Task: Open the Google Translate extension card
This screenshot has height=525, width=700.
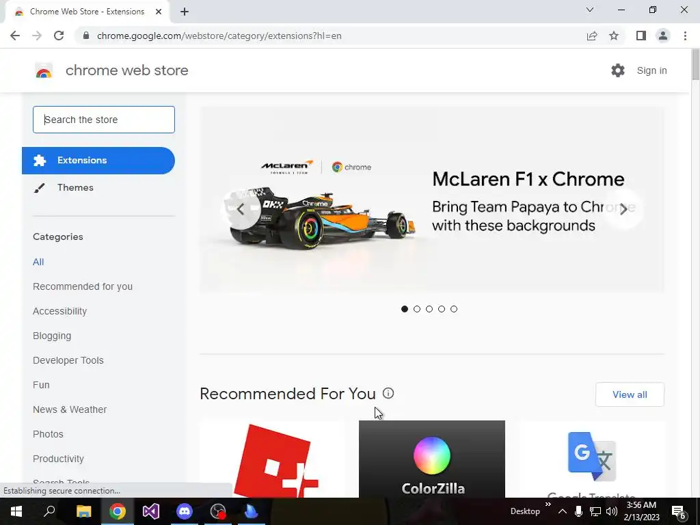Action: 591,459
